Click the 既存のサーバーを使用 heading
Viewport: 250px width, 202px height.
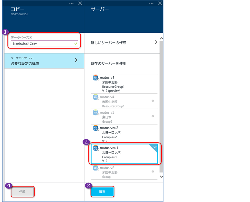[108, 63]
